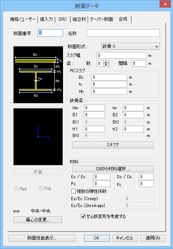Viewport: 173px width, 249px height.
Task: Click the 名称 text field
Action: pyautogui.click(x=123, y=33)
